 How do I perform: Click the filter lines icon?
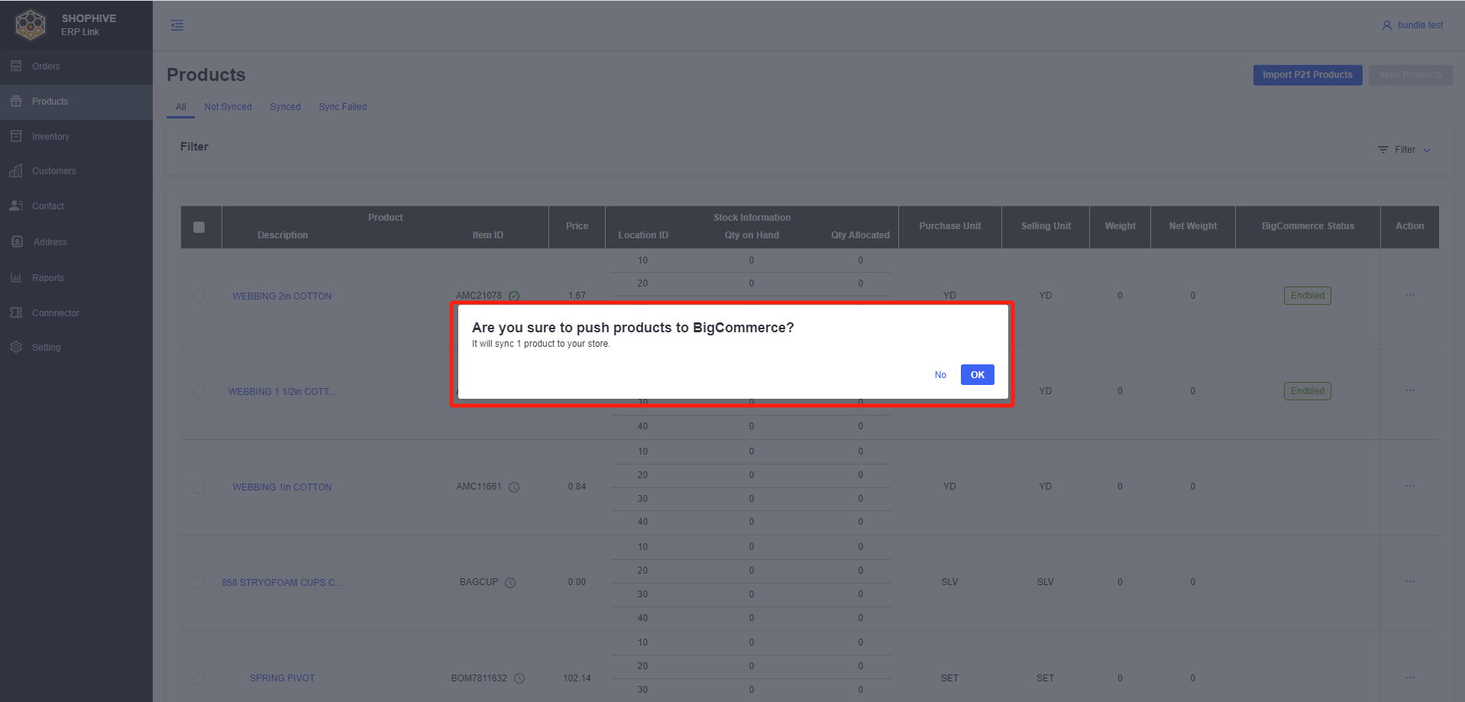click(1383, 150)
